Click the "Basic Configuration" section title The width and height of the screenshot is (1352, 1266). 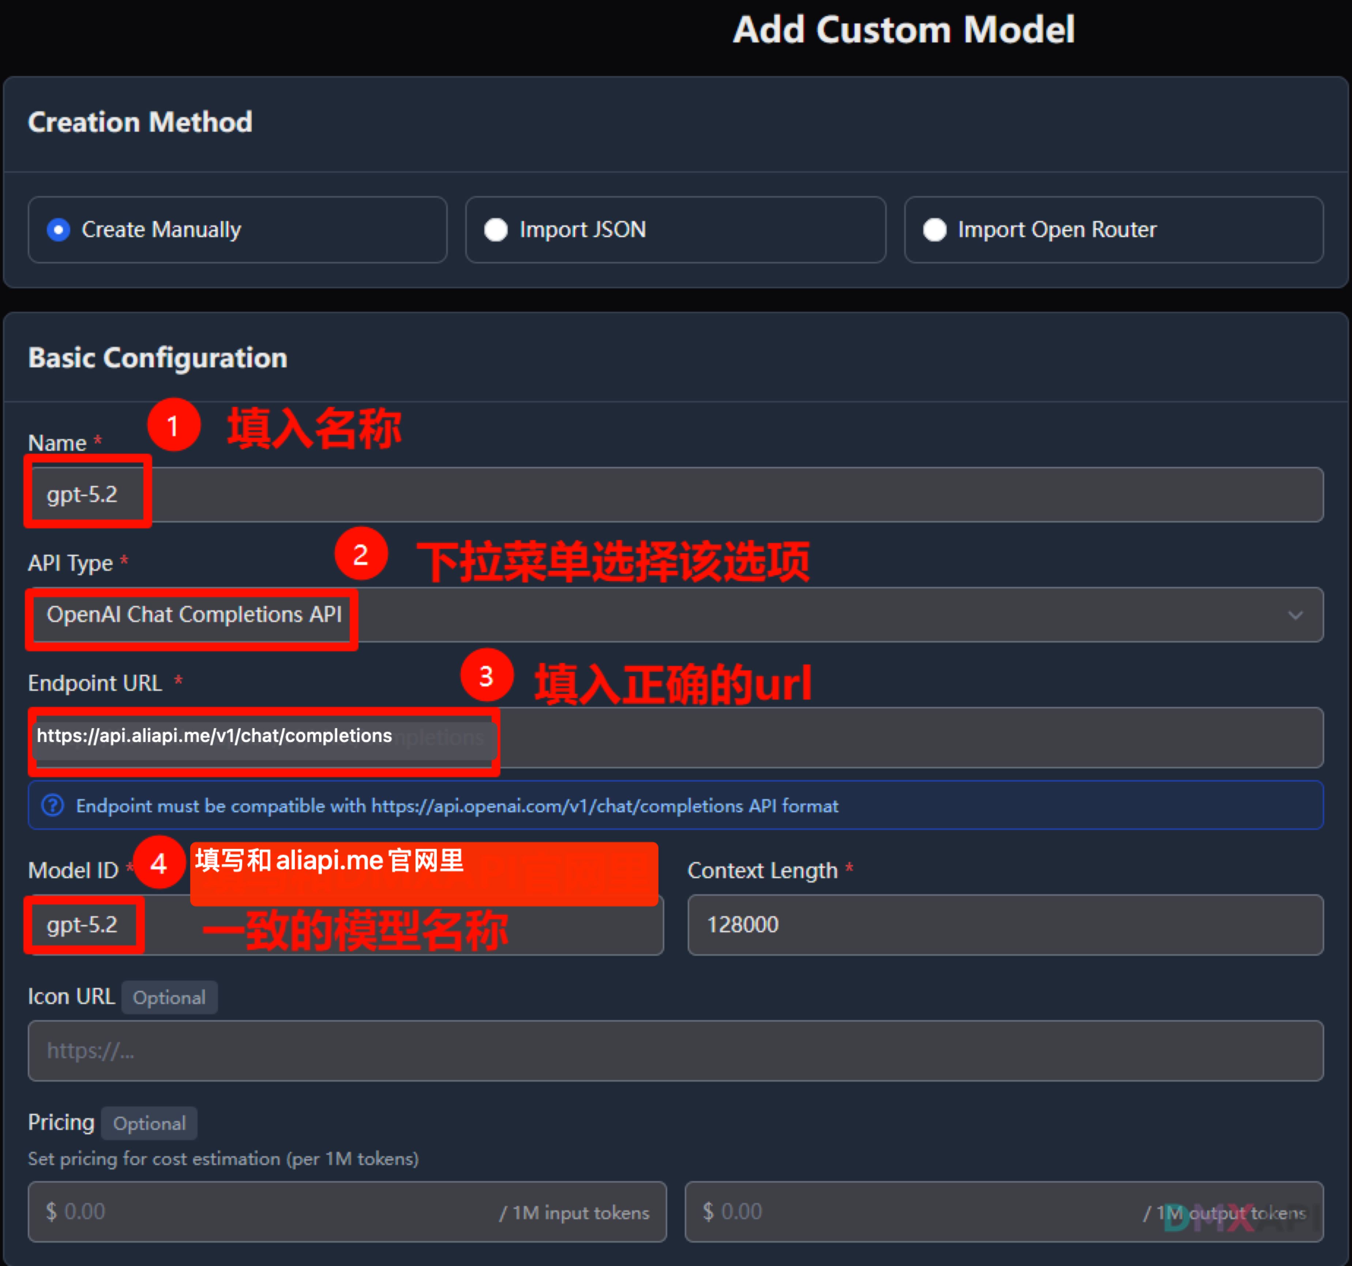158,358
